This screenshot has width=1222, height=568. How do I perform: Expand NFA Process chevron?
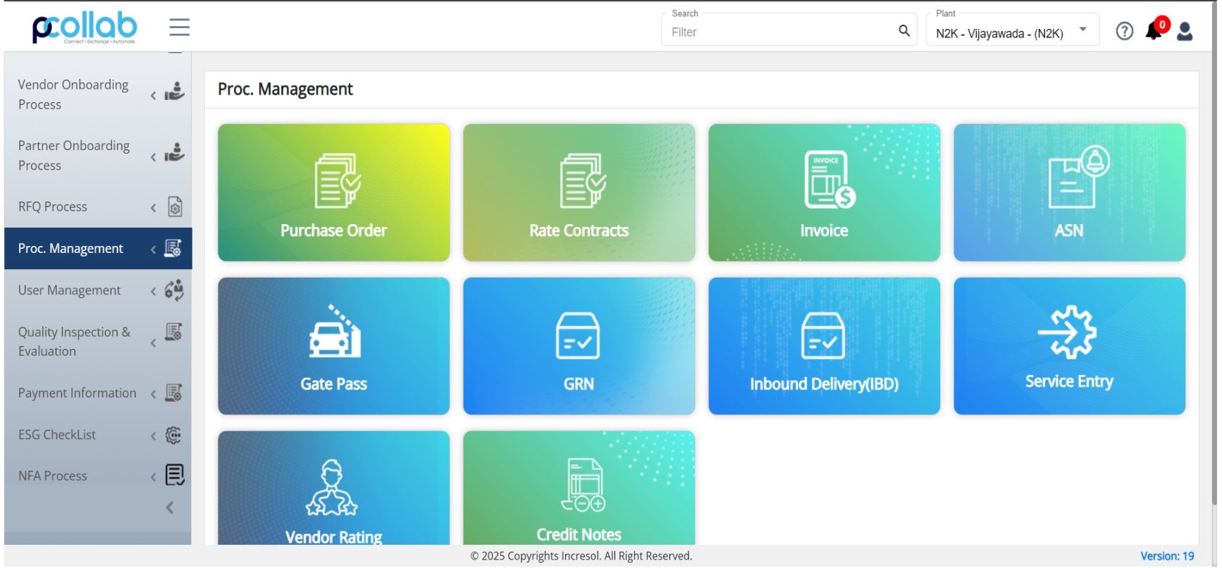pyautogui.click(x=154, y=478)
